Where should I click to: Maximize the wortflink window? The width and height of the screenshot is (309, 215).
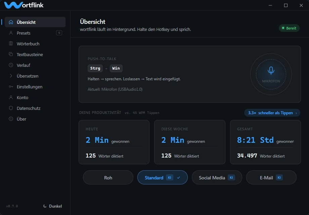[x=286, y=5]
